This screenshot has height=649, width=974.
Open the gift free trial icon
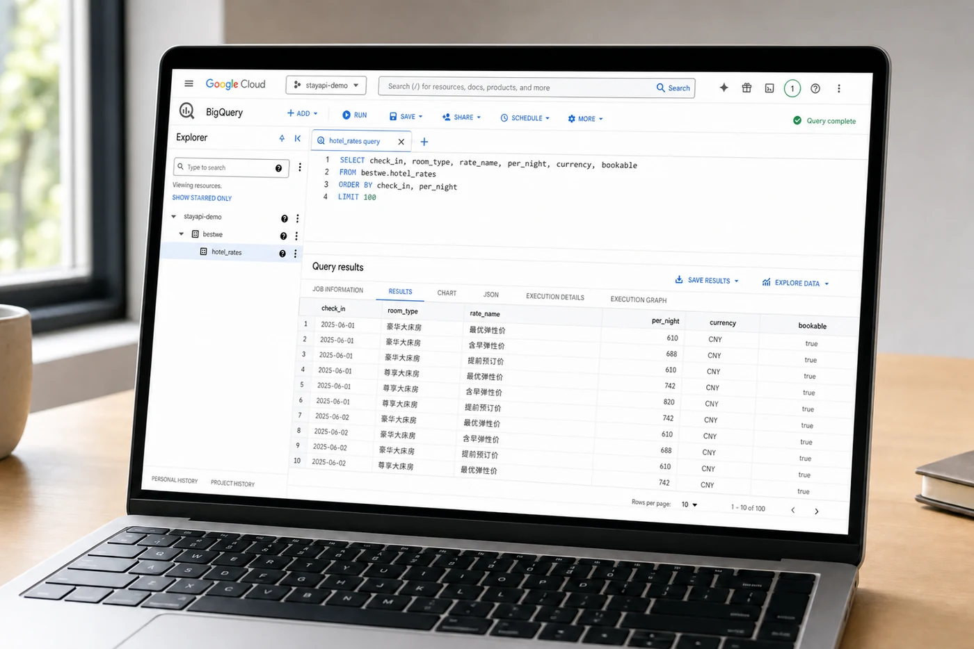click(x=747, y=88)
